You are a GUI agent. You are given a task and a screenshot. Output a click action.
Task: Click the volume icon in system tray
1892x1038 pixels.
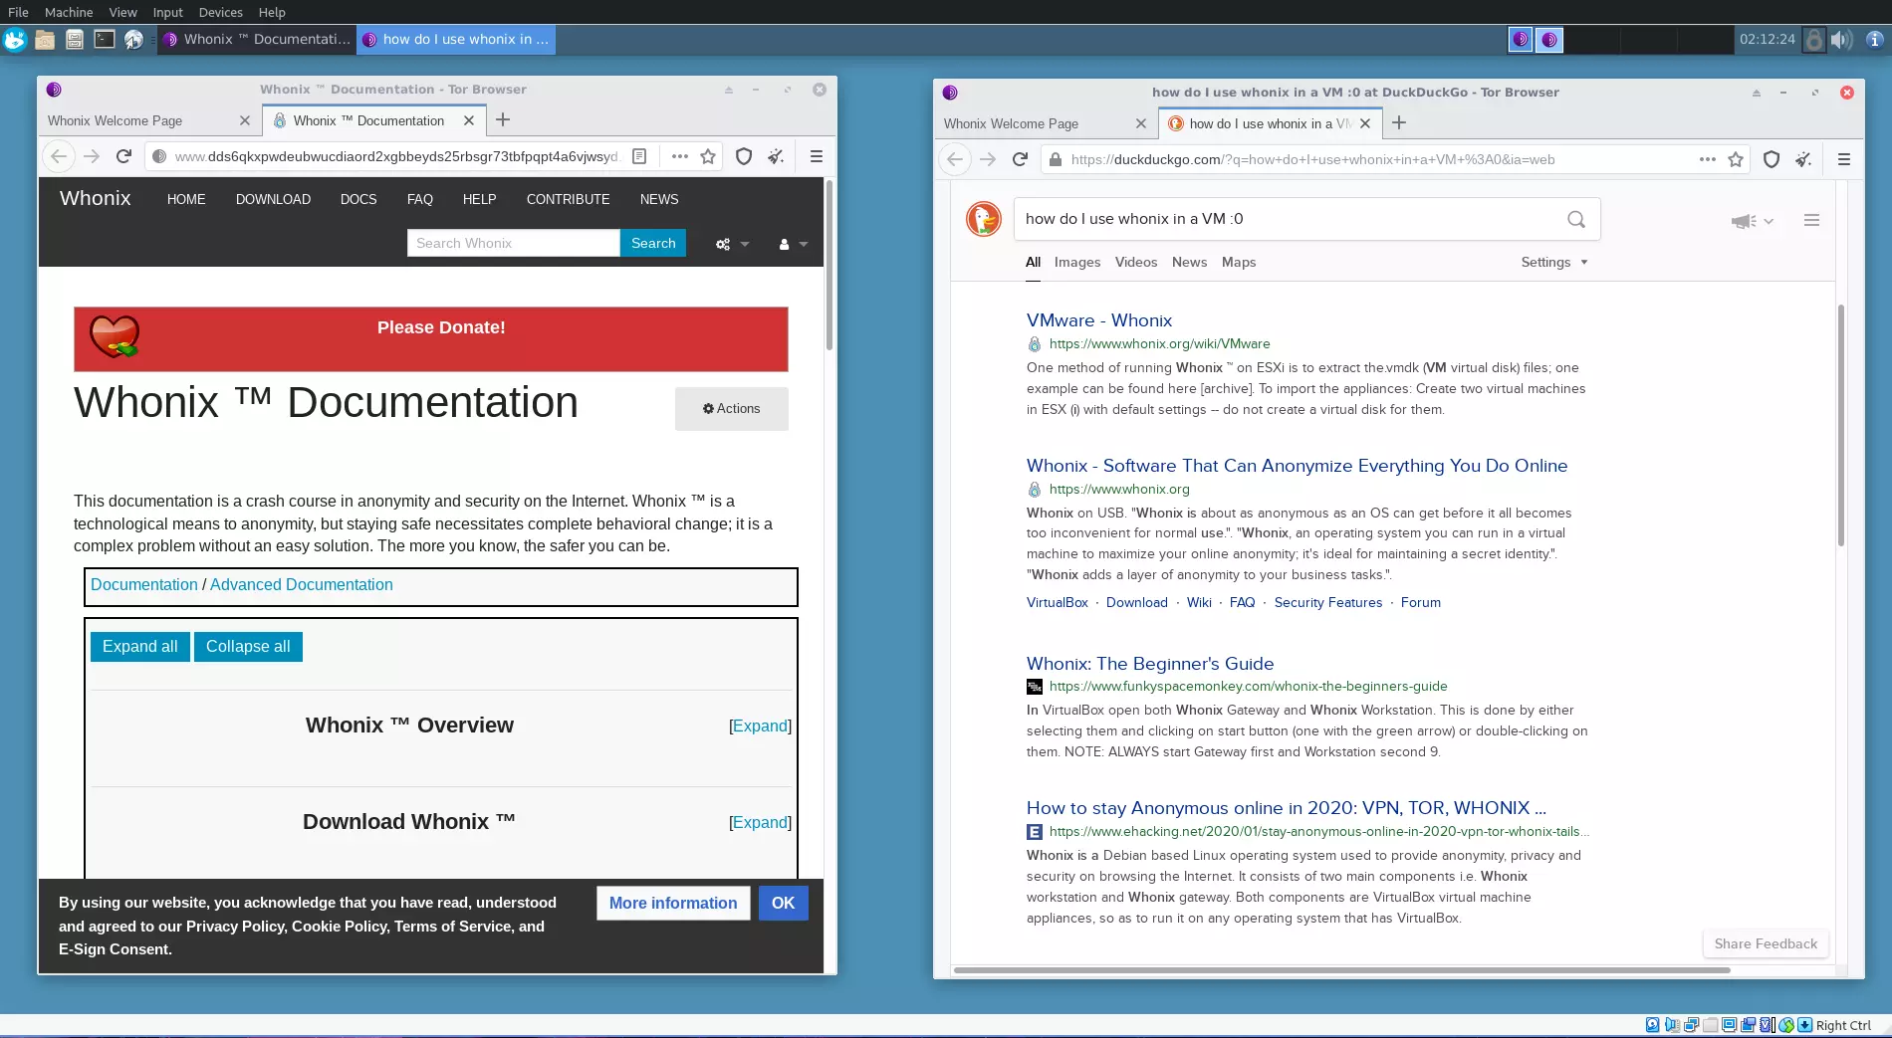pyautogui.click(x=1840, y=39)
